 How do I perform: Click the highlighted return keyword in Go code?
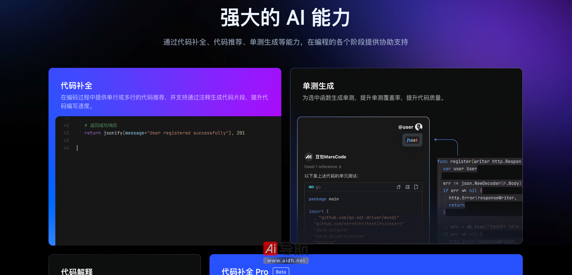(x=457, y=205)
